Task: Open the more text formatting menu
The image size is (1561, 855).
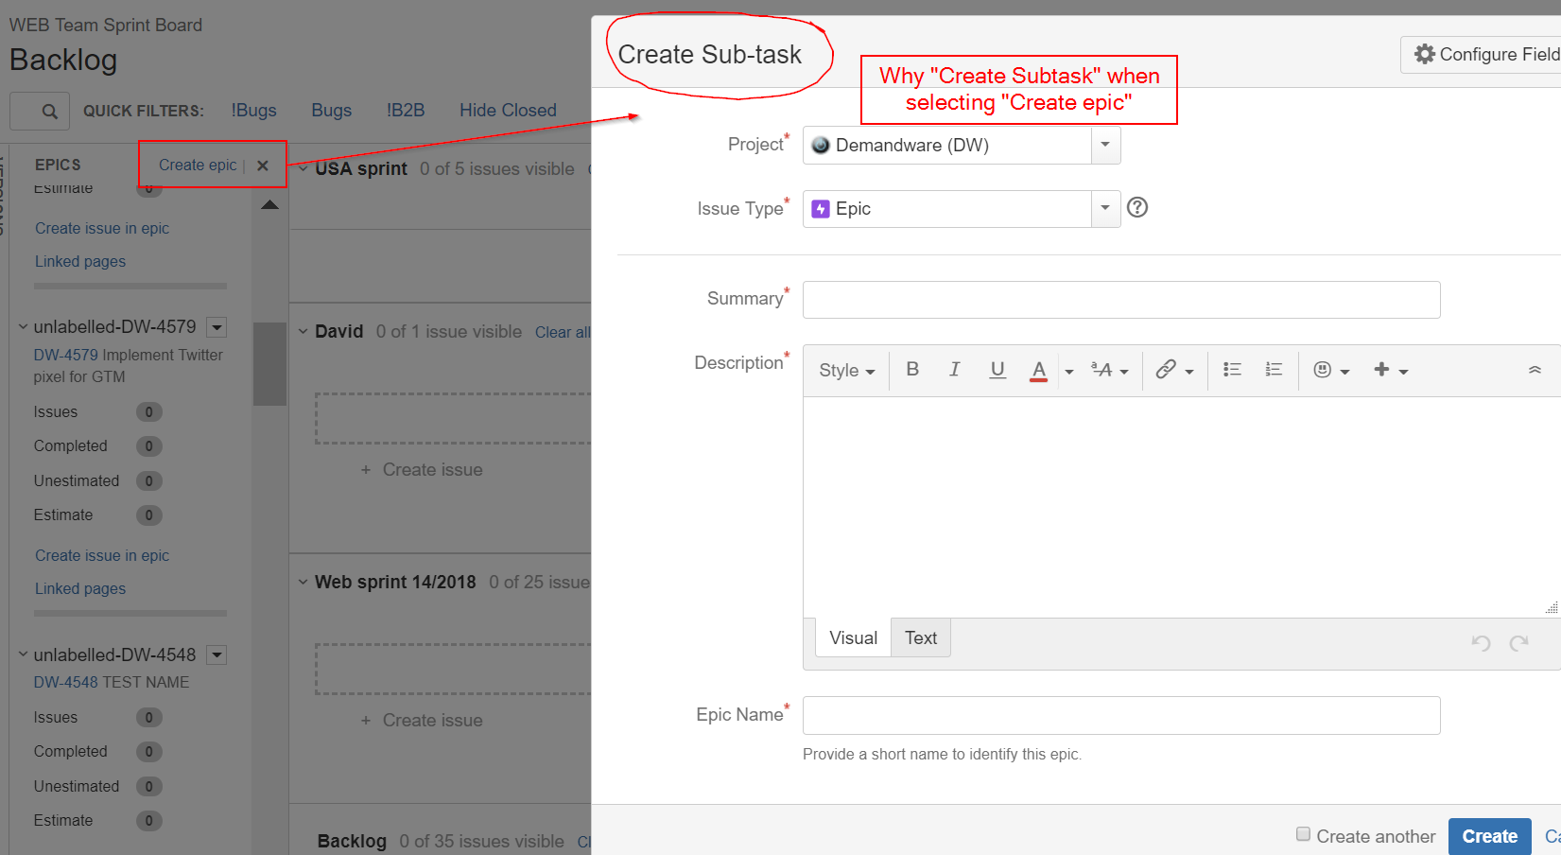Action: coord(1110,370)
